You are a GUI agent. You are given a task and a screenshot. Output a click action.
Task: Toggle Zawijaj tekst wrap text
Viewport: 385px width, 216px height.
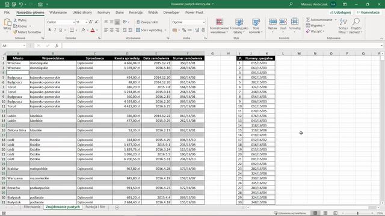[147, 22]
